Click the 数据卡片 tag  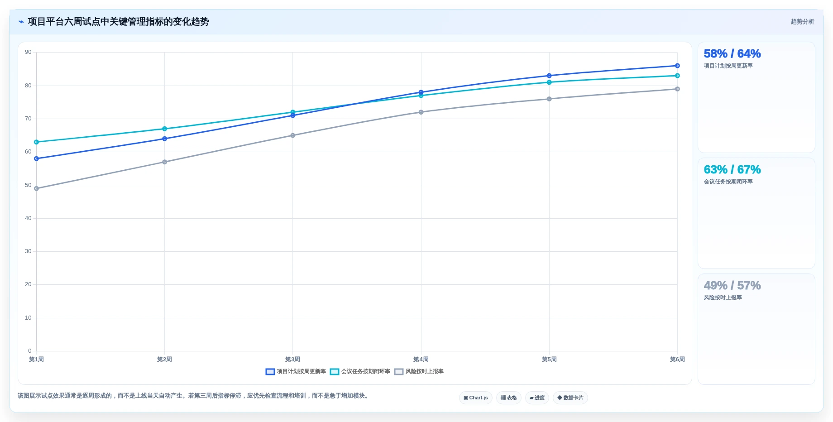tap(570, 398)
